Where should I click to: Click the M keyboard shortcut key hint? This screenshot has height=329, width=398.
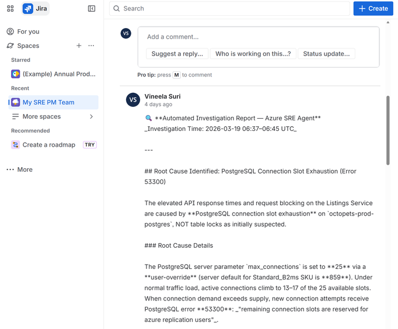click(177, 75)
